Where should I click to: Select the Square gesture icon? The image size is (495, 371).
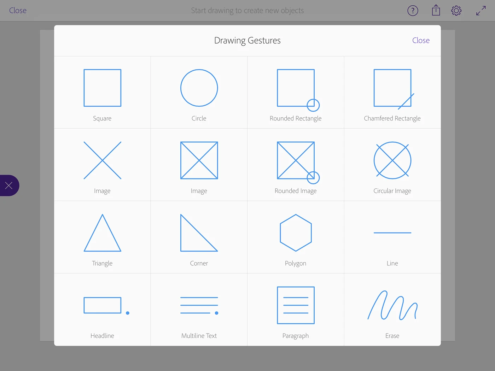click(103, 88)
